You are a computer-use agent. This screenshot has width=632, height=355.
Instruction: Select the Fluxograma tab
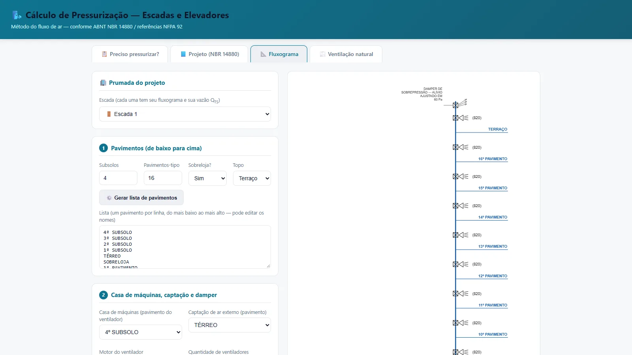(x=279, y=54)
